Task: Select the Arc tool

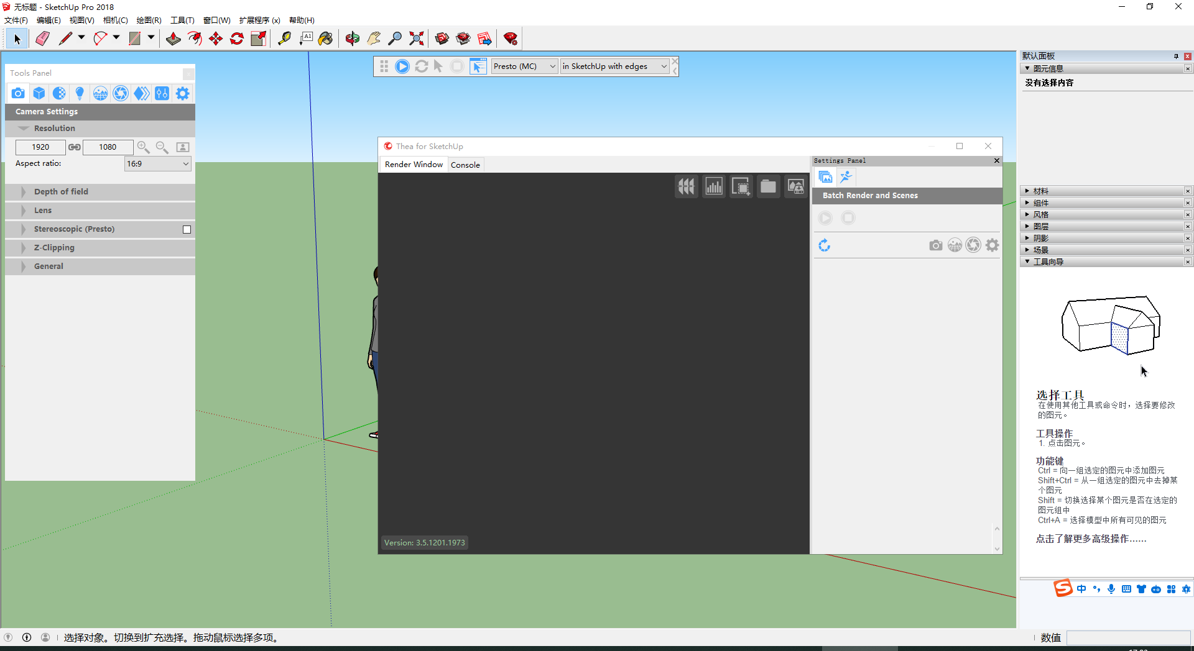Action: 100,39
